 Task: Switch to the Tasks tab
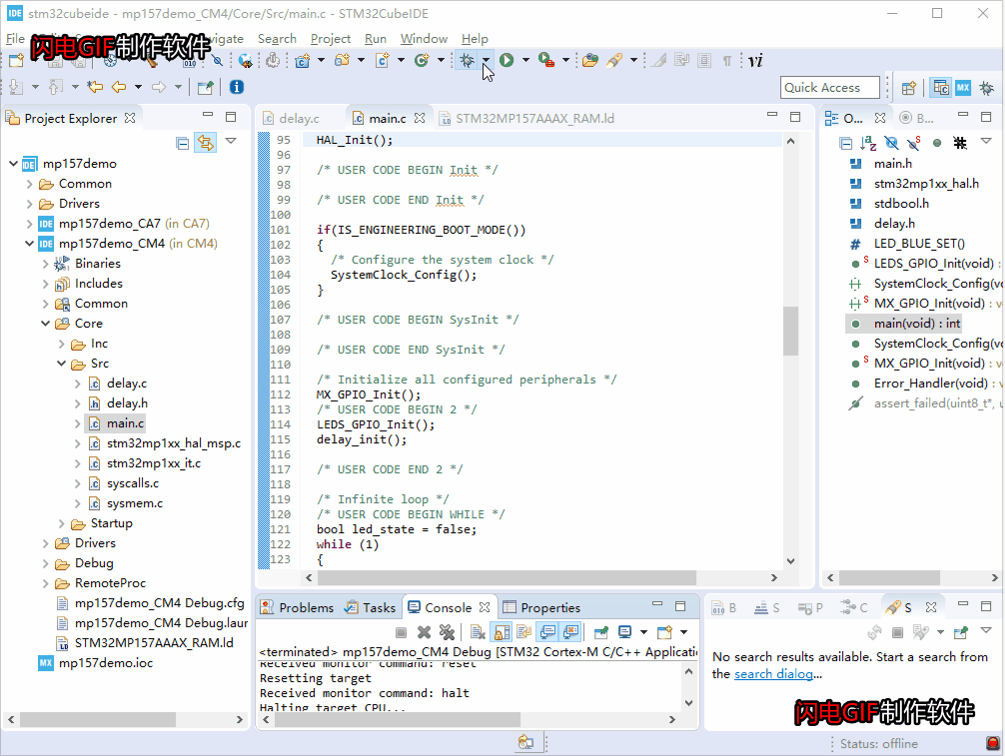tap(371, 607)
